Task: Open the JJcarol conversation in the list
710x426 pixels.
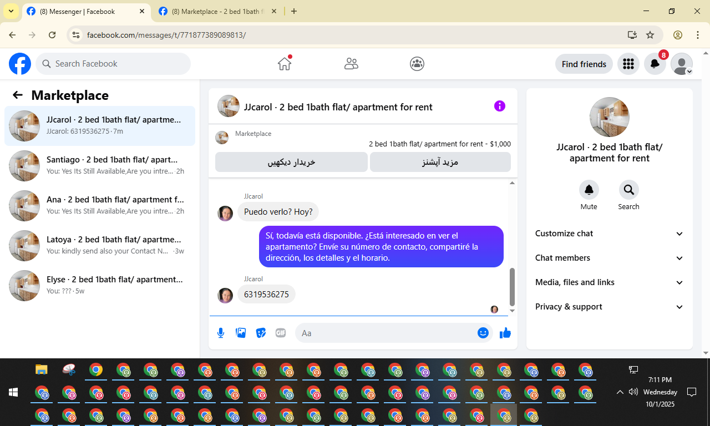Action: [x=100, y=126]
